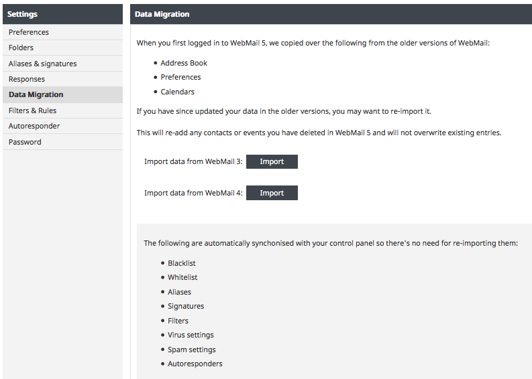The height and width of the screenshot is (379, 532).
Task: Click Import button for WebMail 3
Action: [272, 161]
